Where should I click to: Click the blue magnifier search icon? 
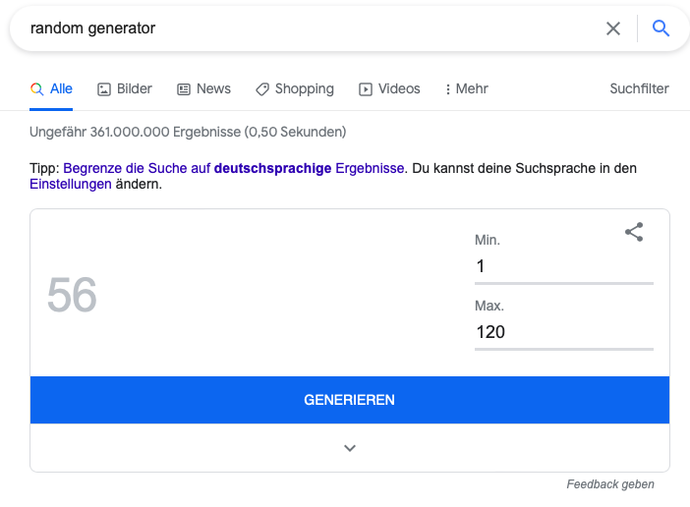pyautogui.click(x=661, y=28)
